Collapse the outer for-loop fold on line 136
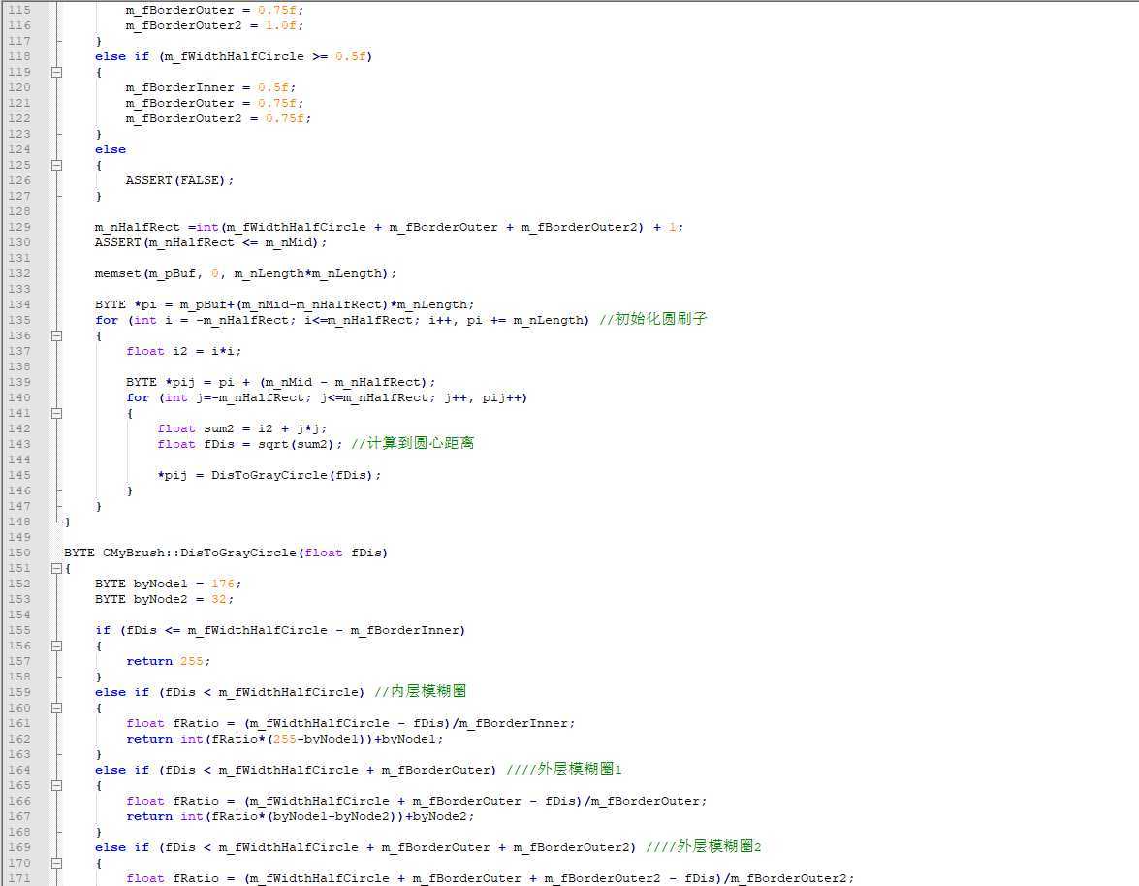This screenshot has width=1139, height=886. [x=56, y=335]
